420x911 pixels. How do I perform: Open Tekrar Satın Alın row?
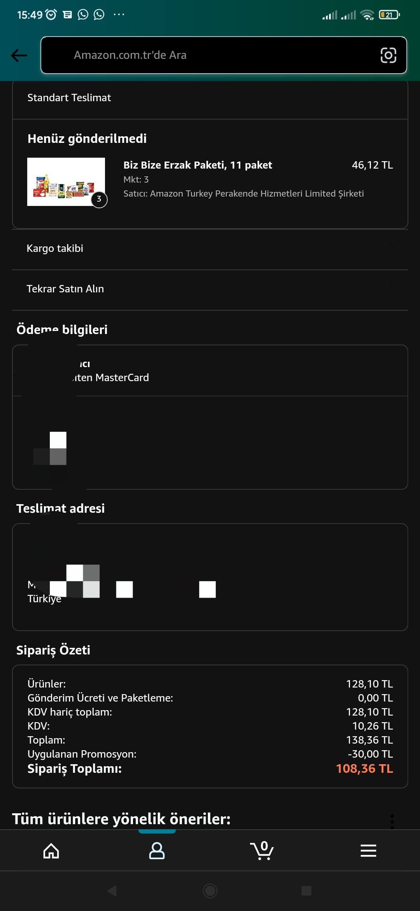[210, 290]
